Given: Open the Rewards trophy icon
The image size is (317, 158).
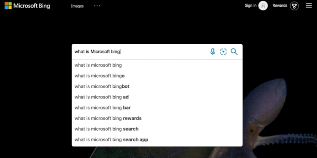Looking at the screenshot, I should point(294,6).
